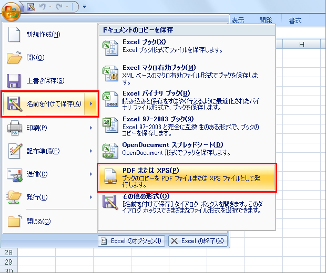Click the その他の形式 save icon
The image size is (326, 273).
110,202
